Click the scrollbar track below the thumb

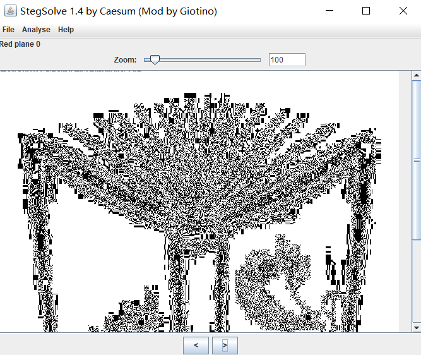coord(416,284)
